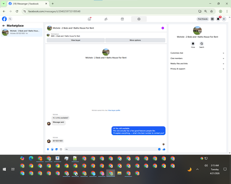
Task: Click the install app icon in address bar
Action: pos(200,11)
